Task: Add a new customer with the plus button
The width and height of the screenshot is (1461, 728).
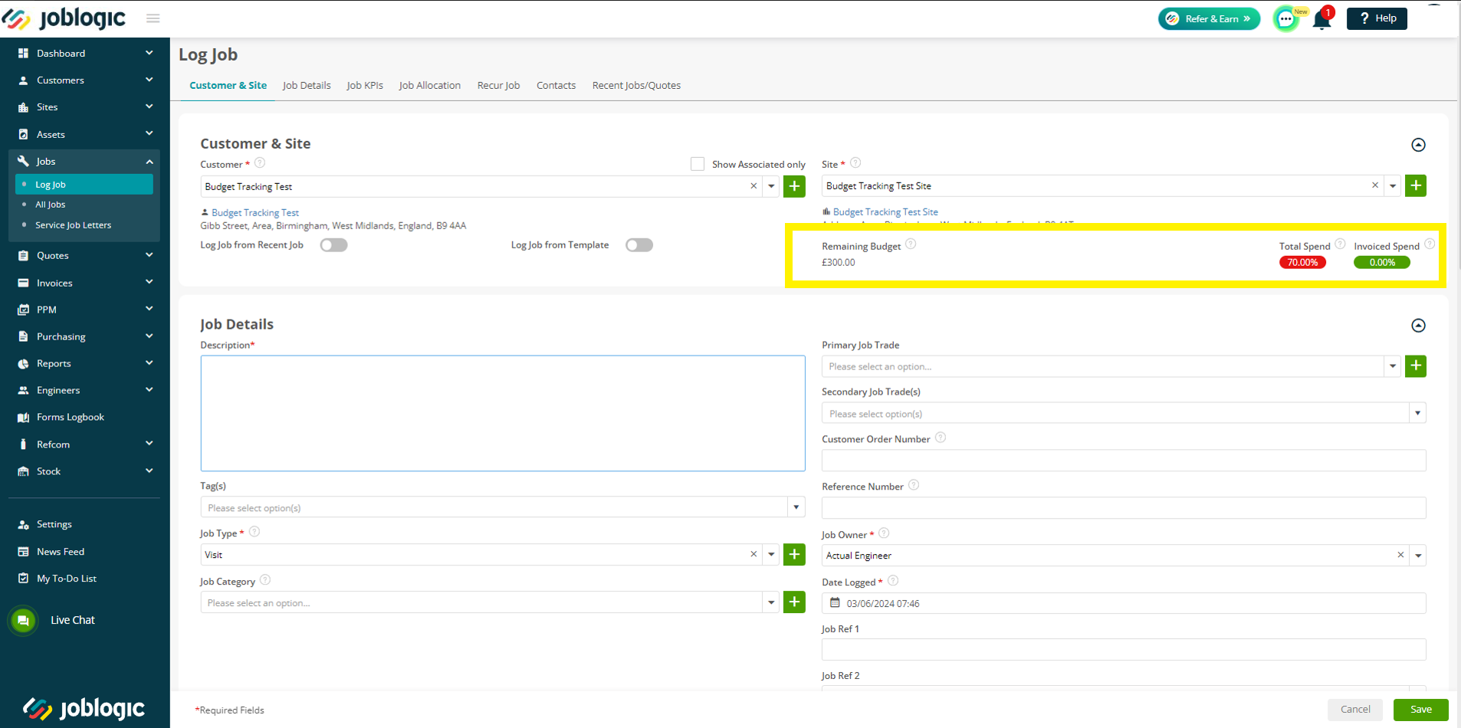Action: coord(794,186)
